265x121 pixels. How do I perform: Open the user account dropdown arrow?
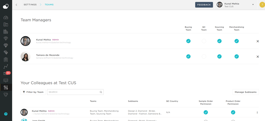click(253, 5)
